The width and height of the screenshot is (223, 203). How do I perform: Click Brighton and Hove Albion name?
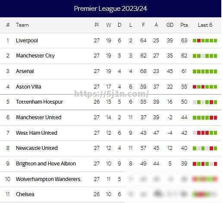[46, 164]
